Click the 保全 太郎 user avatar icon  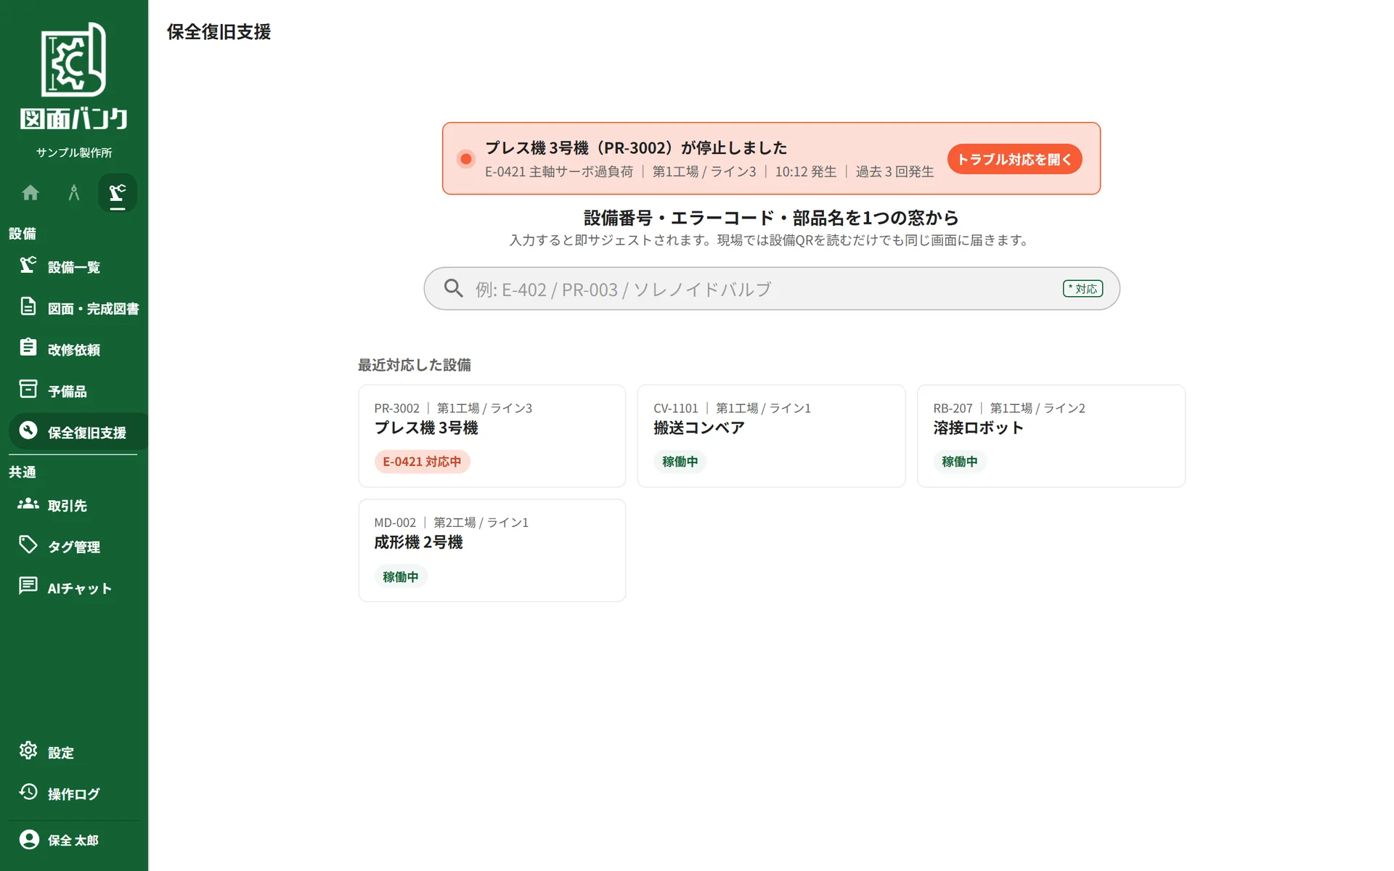29,840
